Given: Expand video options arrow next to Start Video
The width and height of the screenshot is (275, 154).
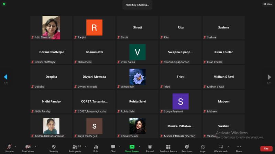Looking at the screenshot, I should click(x=35, y=147).
